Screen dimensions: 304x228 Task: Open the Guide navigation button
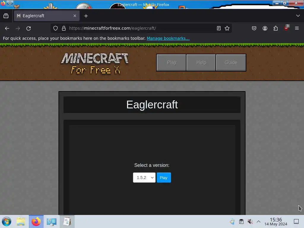click(231, 62)
